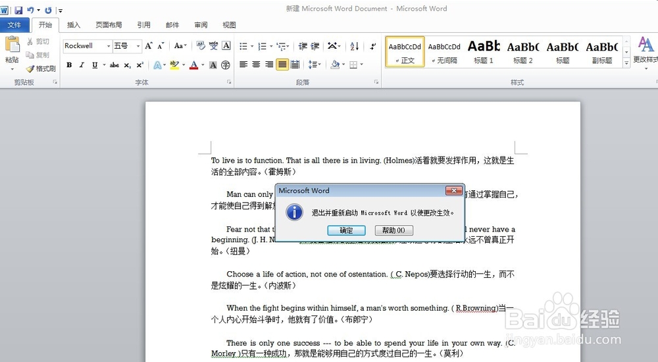Apply distributed alignment

click(295, 65)
